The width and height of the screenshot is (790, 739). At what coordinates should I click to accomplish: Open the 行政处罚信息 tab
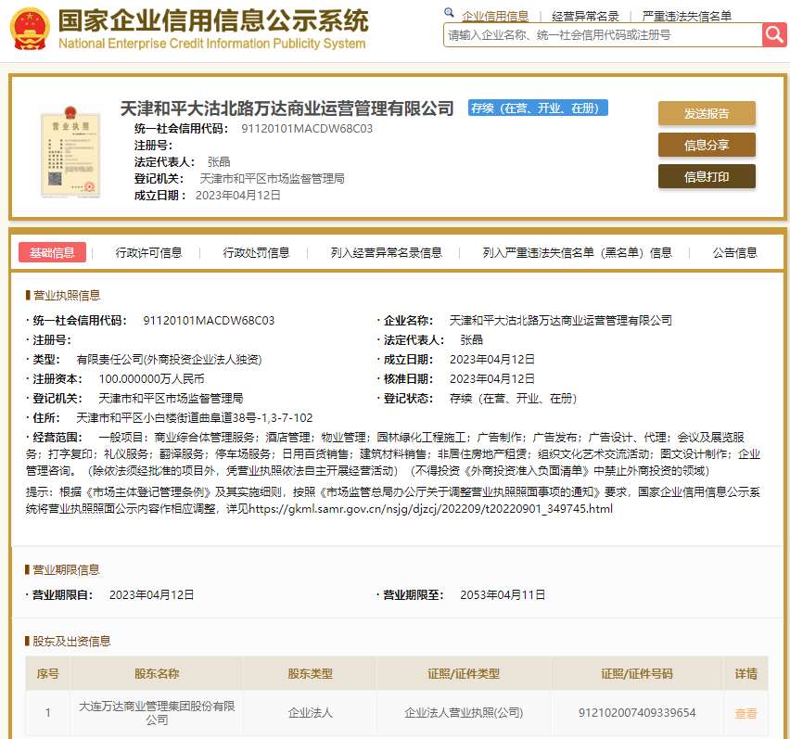(x=256, y=252)
